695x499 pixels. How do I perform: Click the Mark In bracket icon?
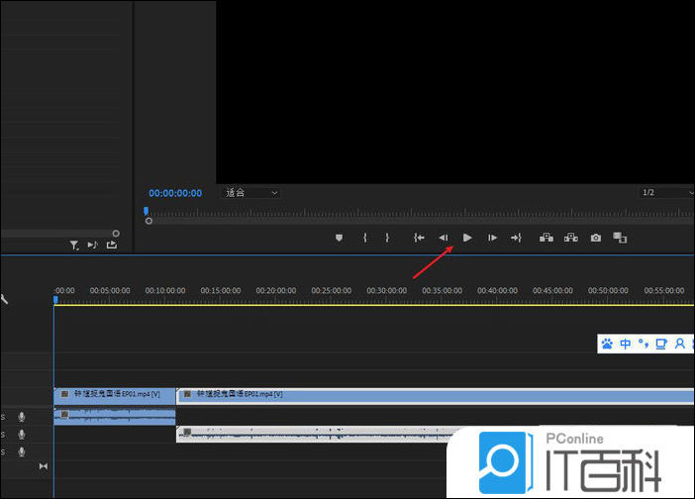364,238
